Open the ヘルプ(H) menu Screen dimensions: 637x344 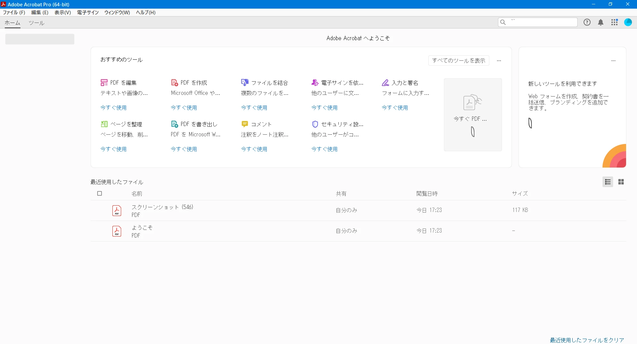(x=146, y=12)
